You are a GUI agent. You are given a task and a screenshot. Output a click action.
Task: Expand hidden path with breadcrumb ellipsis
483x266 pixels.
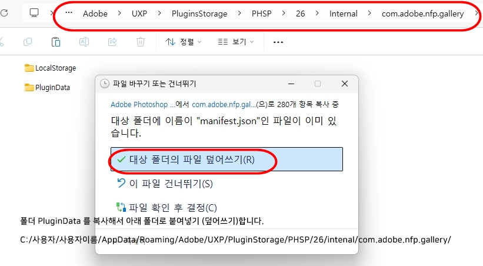click(x=69, y=13)
